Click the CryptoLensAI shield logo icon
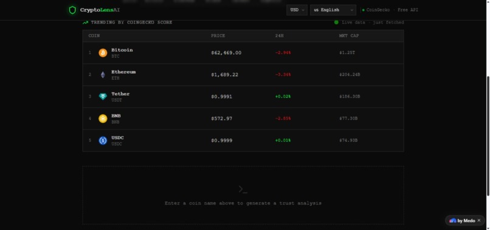The width and height of the screenshot is (490, 230). pyautogui.click(x=72, y=10)
